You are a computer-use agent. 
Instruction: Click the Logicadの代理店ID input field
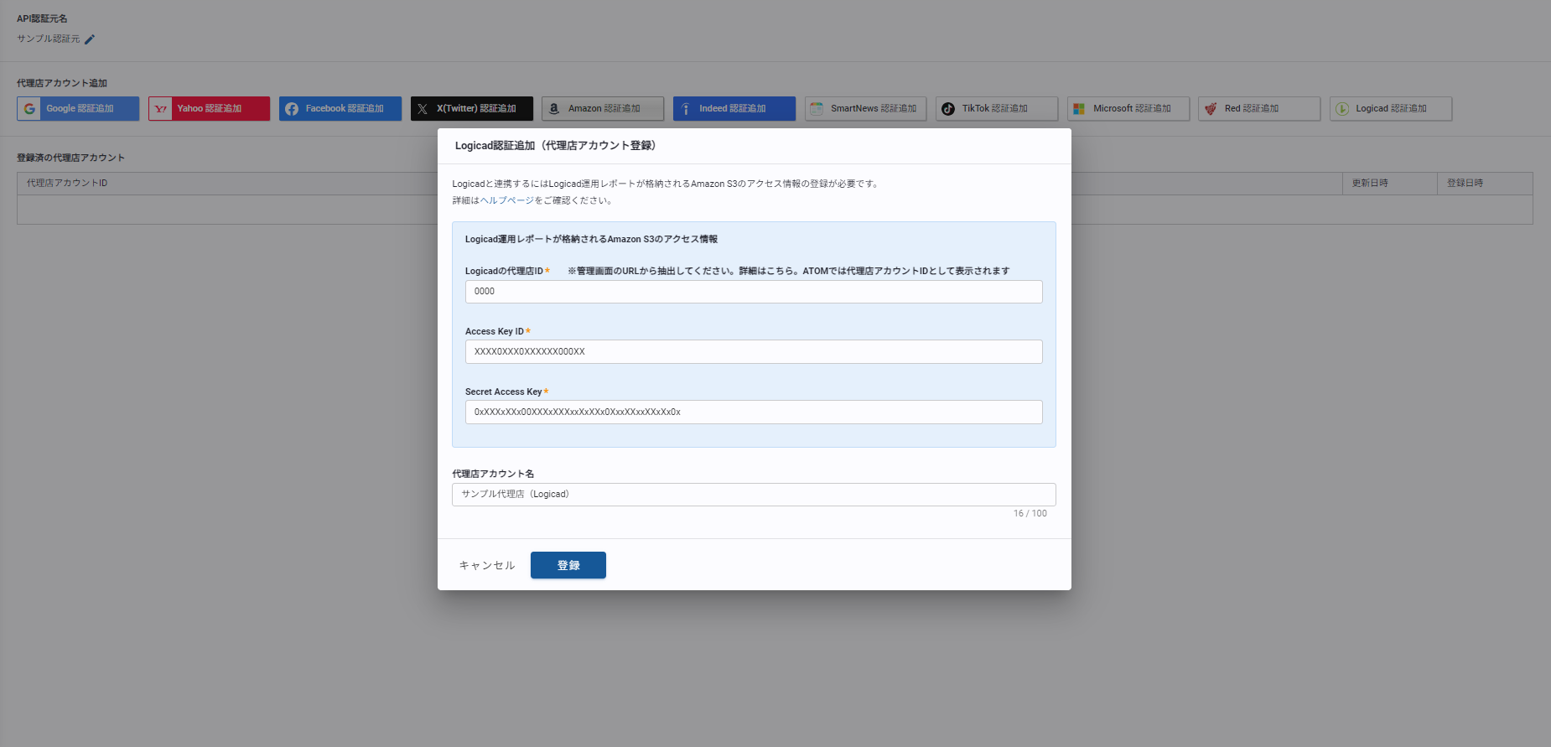pos(753,292)
